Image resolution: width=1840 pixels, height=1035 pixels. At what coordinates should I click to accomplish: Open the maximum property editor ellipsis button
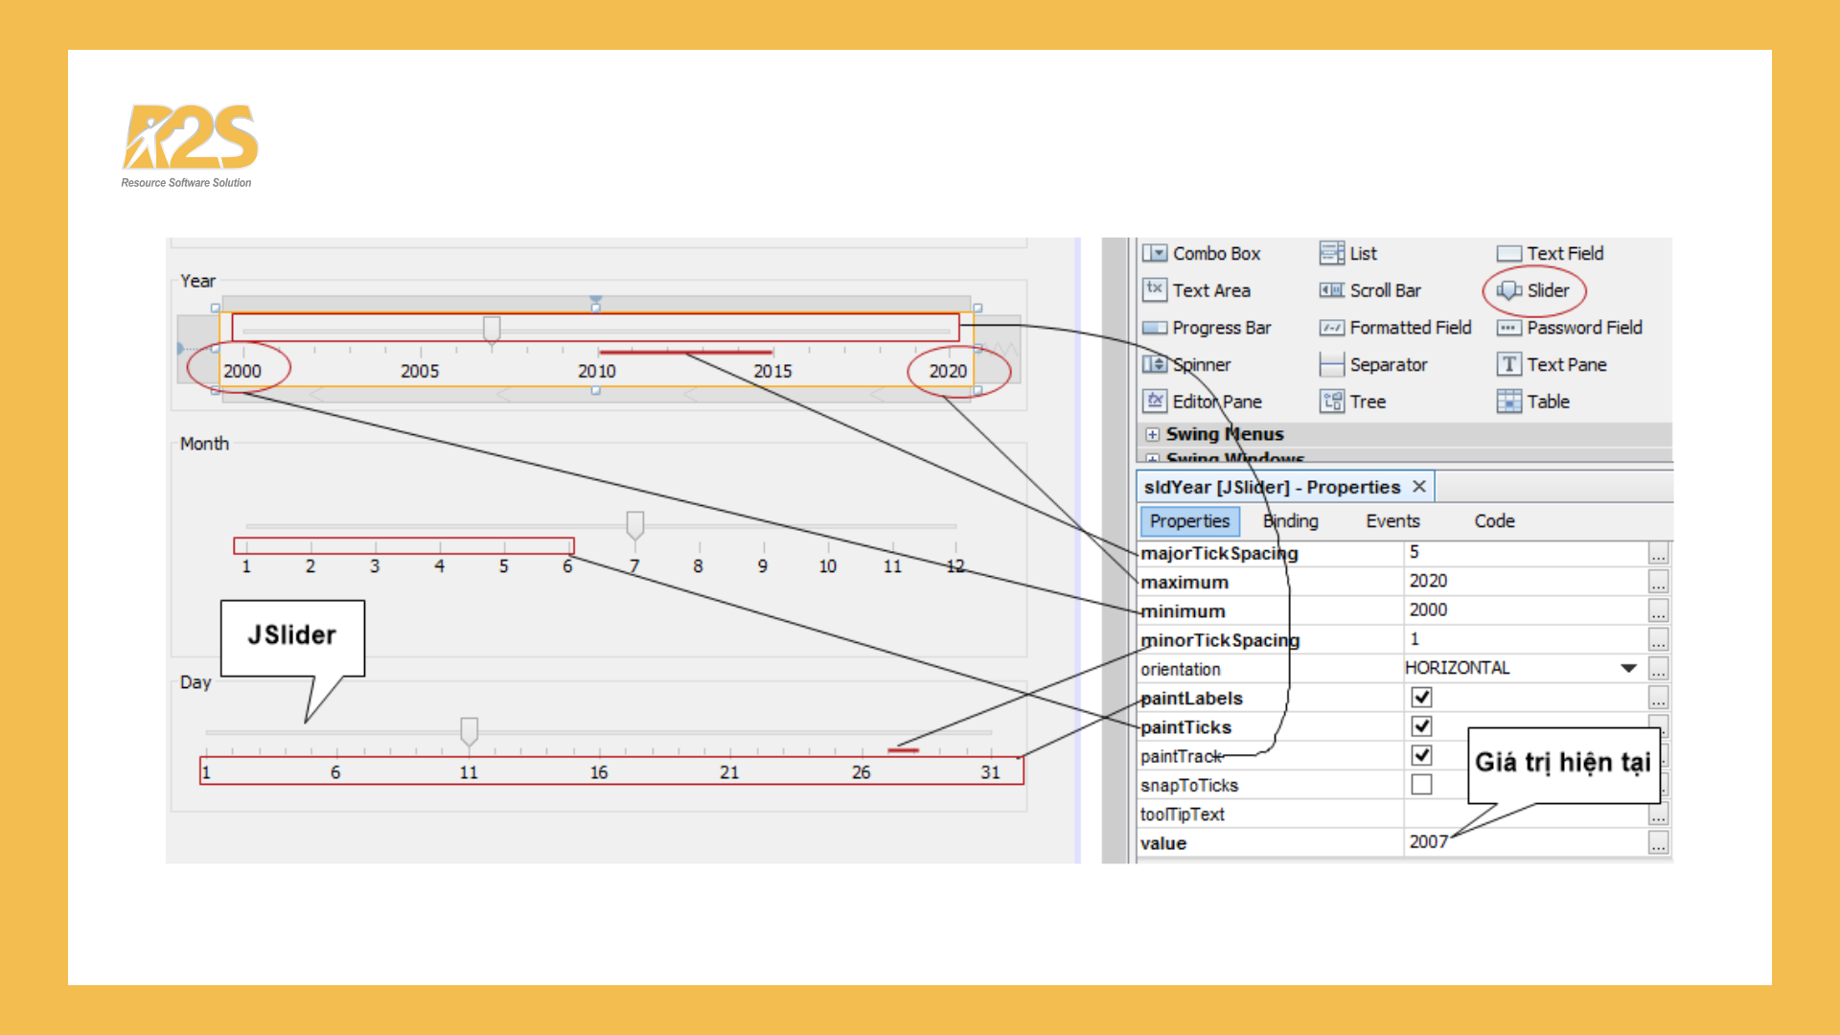tap(1658, 582)
